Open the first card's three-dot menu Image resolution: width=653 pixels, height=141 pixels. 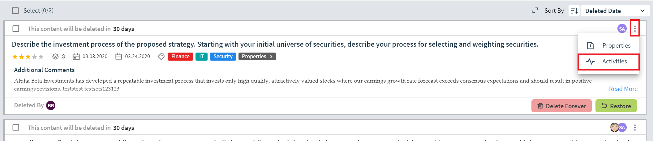point(635,29)
